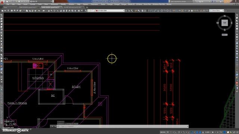Viewport: 239px width, 134px height.
Task: Click the Redo arrow in the Standard toolbar
Action: click(43, 11)
